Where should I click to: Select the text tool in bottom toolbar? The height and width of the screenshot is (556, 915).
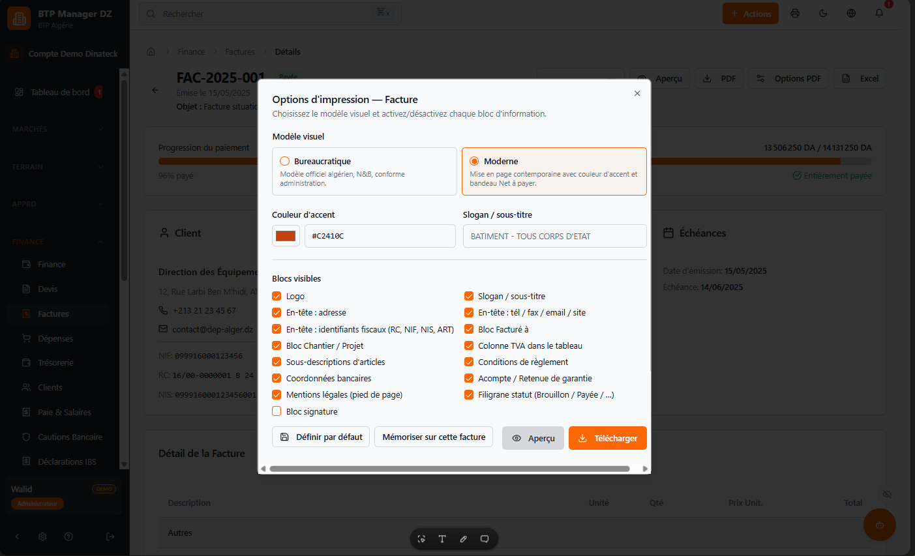(442, 539)
